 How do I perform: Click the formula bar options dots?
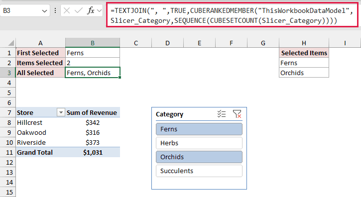55,10
